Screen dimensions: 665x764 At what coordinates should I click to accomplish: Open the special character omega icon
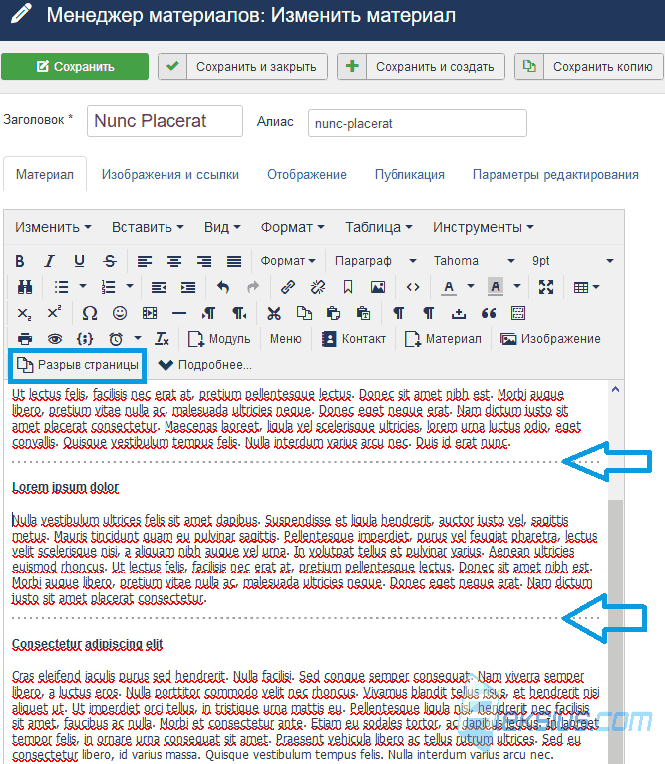point(90,313)
